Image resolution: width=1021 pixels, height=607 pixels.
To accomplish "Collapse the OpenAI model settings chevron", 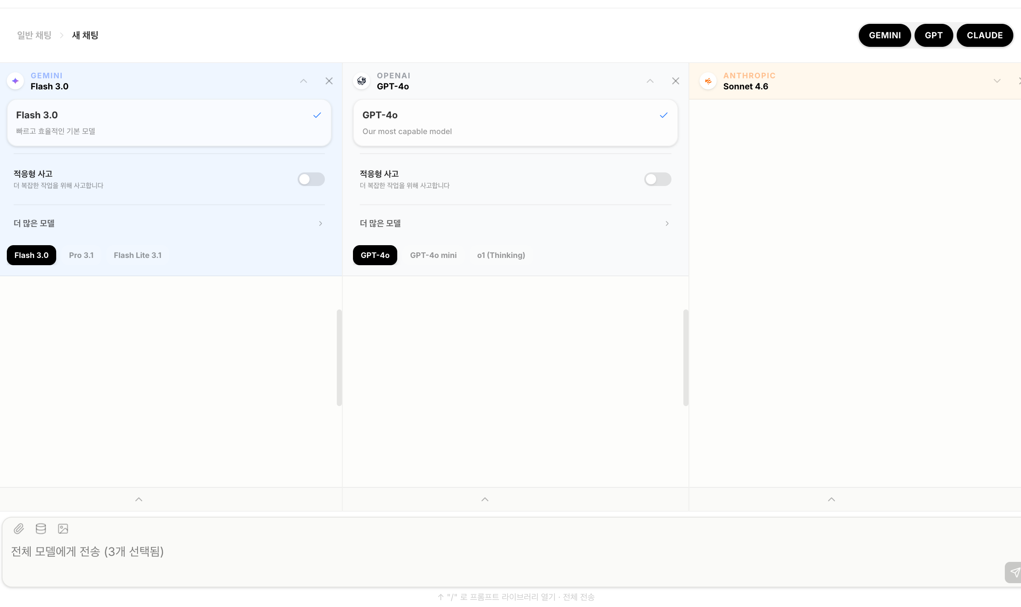I will [650, 81].
